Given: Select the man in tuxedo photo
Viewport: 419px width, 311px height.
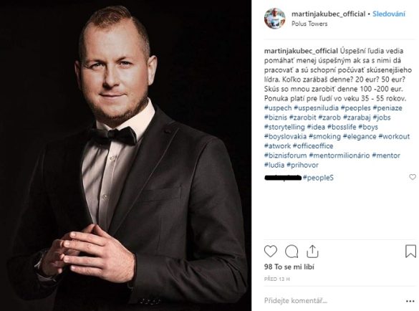Looking at the screenshot, I should pyautogui.click(x=125, y=155).
